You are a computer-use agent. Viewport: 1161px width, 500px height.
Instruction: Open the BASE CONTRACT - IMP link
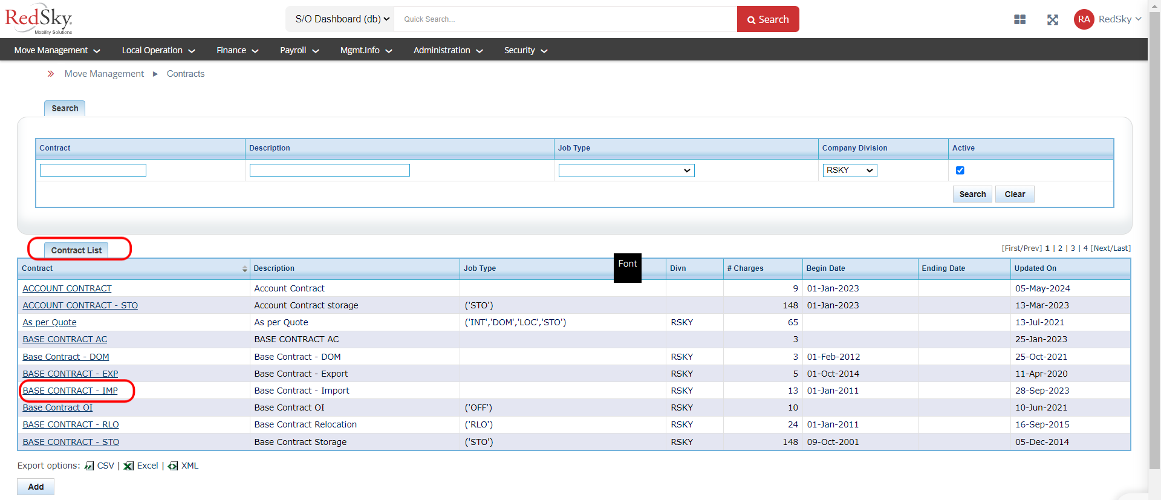point(70,391)
